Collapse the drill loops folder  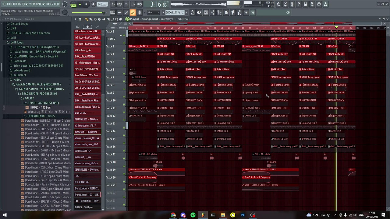tap(17, 42)
